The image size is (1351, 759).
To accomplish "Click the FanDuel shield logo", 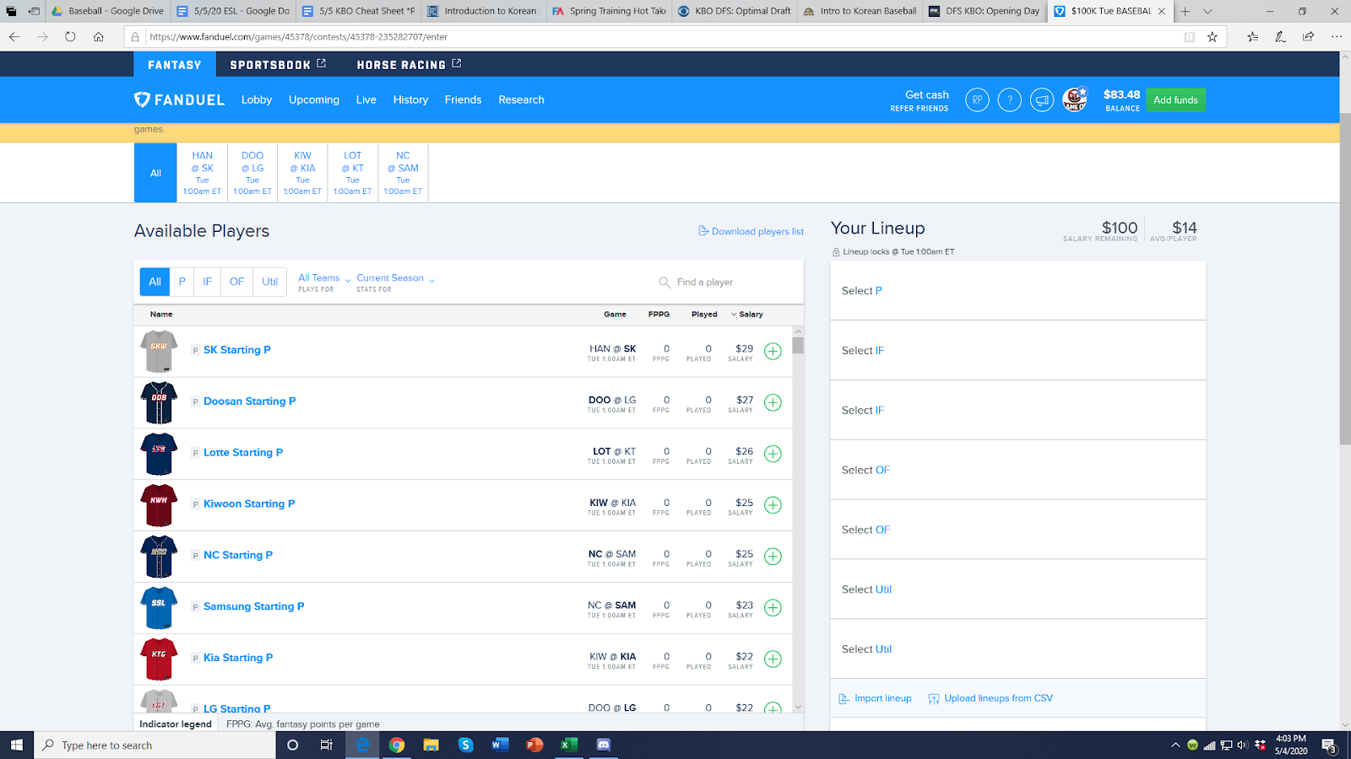I will (142, 100).
